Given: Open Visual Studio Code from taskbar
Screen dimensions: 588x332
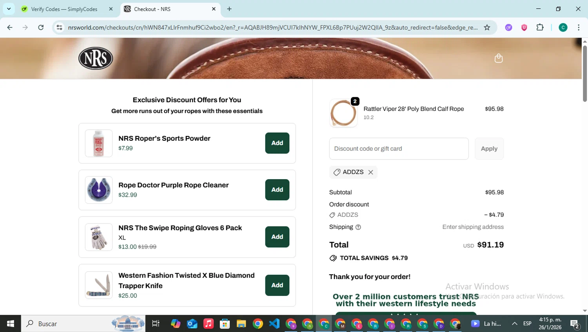Looking at the screenshot, I should click(274, 324).
